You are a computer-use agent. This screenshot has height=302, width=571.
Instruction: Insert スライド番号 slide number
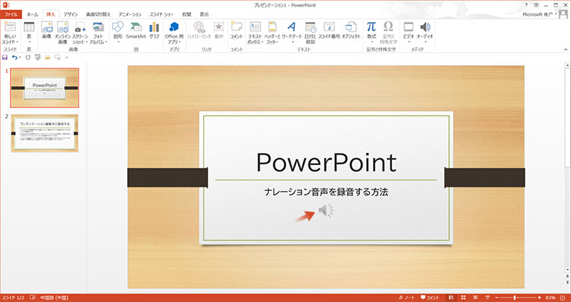(x=329, y=30)
